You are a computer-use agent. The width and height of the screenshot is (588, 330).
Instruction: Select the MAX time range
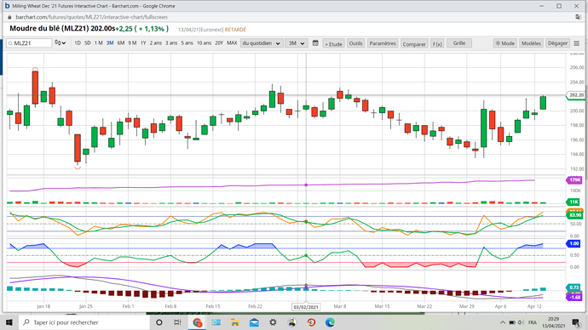point(232,43)
